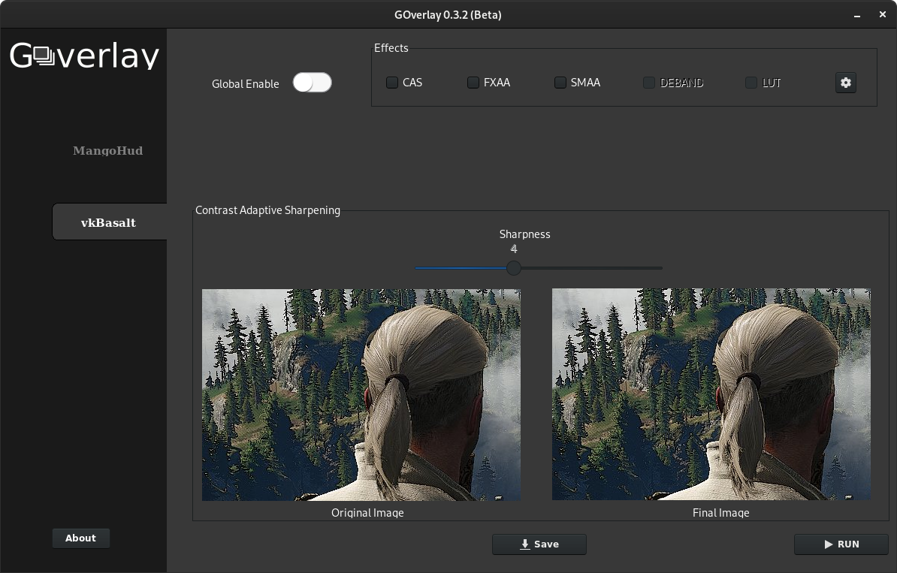Open effects settings gear icon
The height and width of the screenshot is (573, 897).
[x=845, y=83]
